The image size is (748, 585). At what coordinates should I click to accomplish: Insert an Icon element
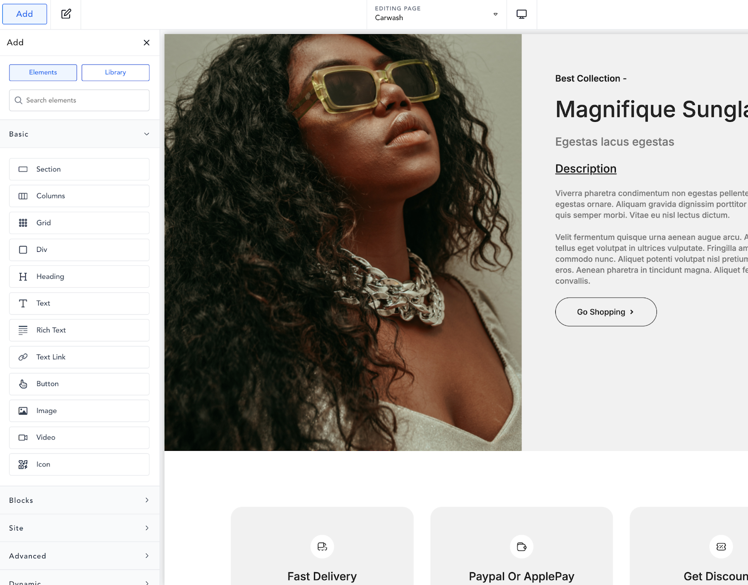(79, 464)
